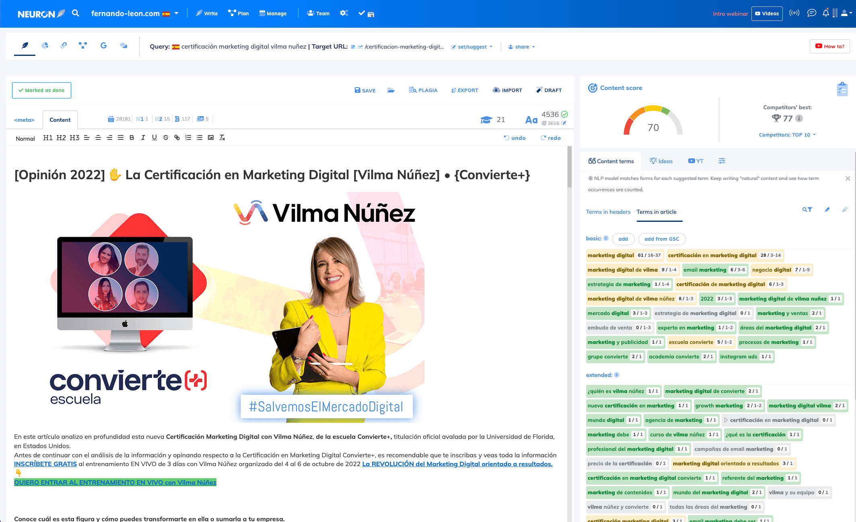The image size is (856, 522).
Task: Click the settings gears icon in top bar
Action: pyautogui.click(x=344, y=13)
